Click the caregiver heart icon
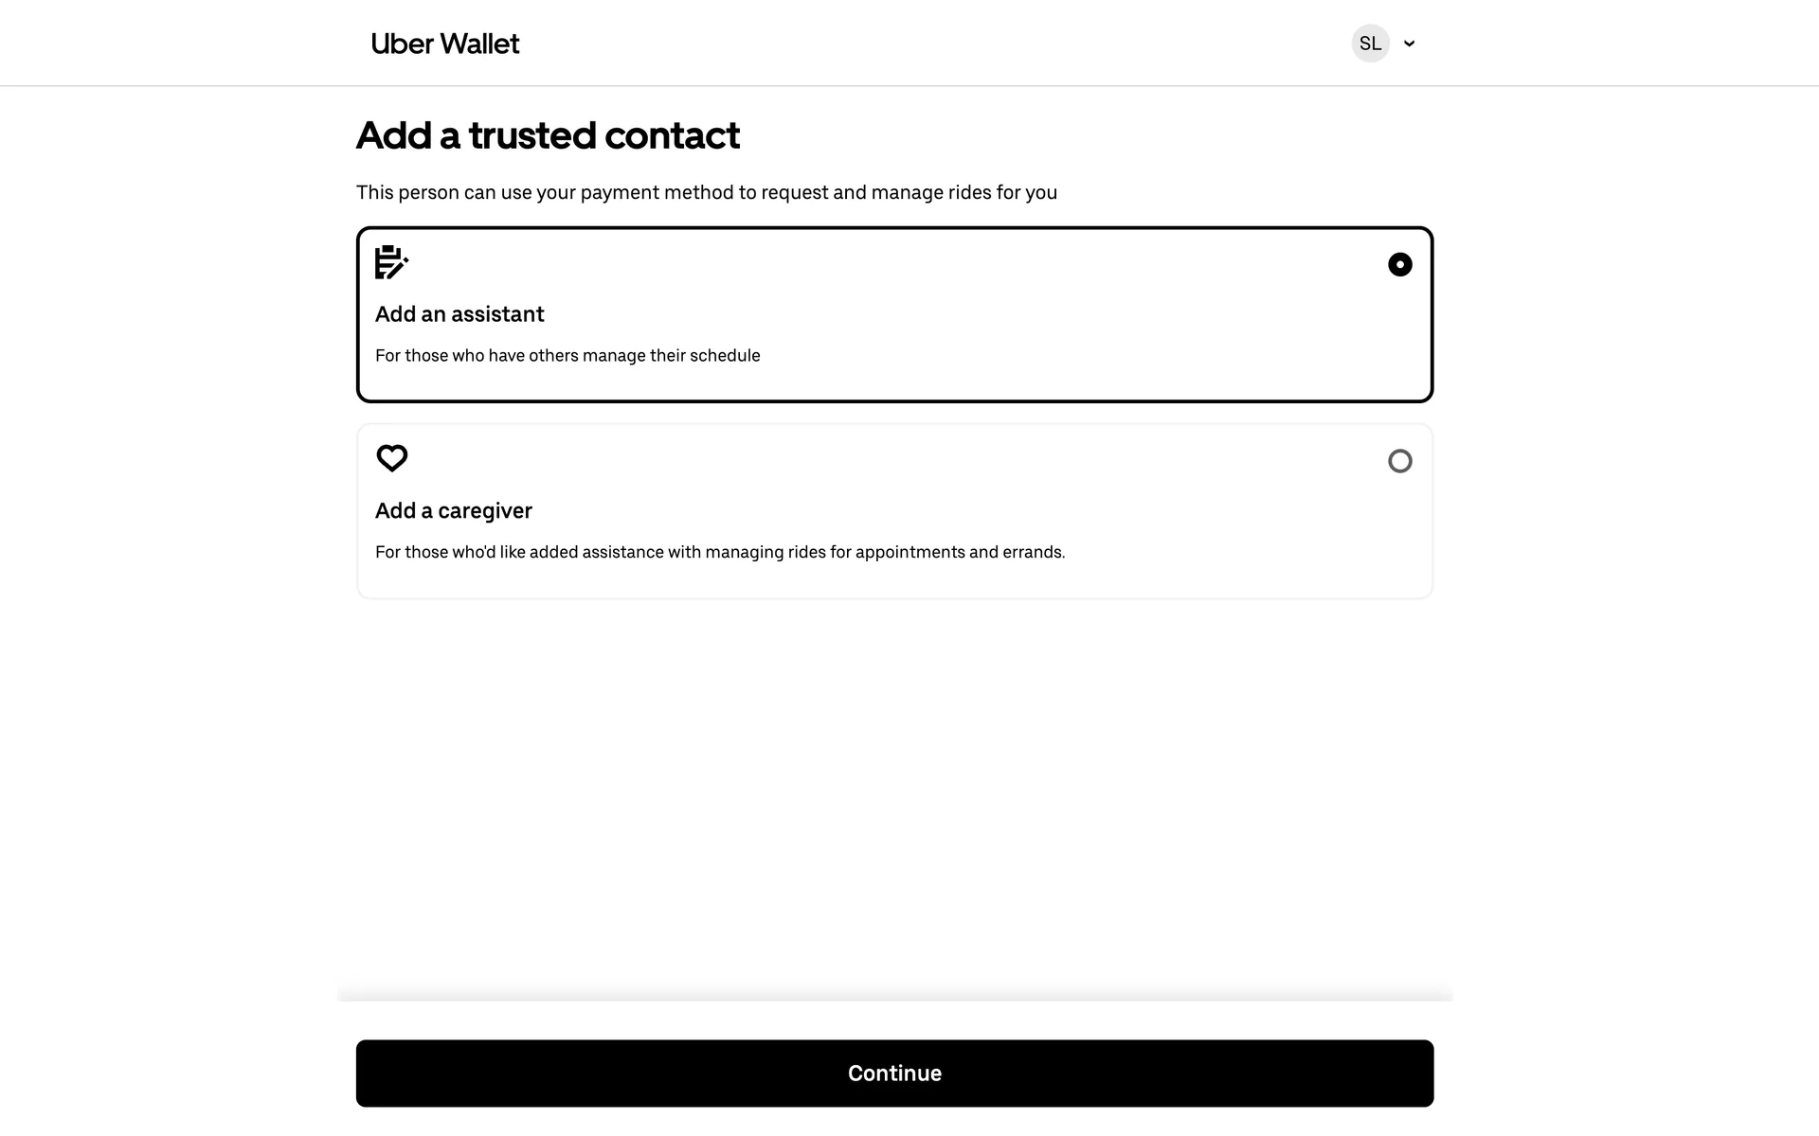This screenshot has height=1136, width=1819. [391, 458]
